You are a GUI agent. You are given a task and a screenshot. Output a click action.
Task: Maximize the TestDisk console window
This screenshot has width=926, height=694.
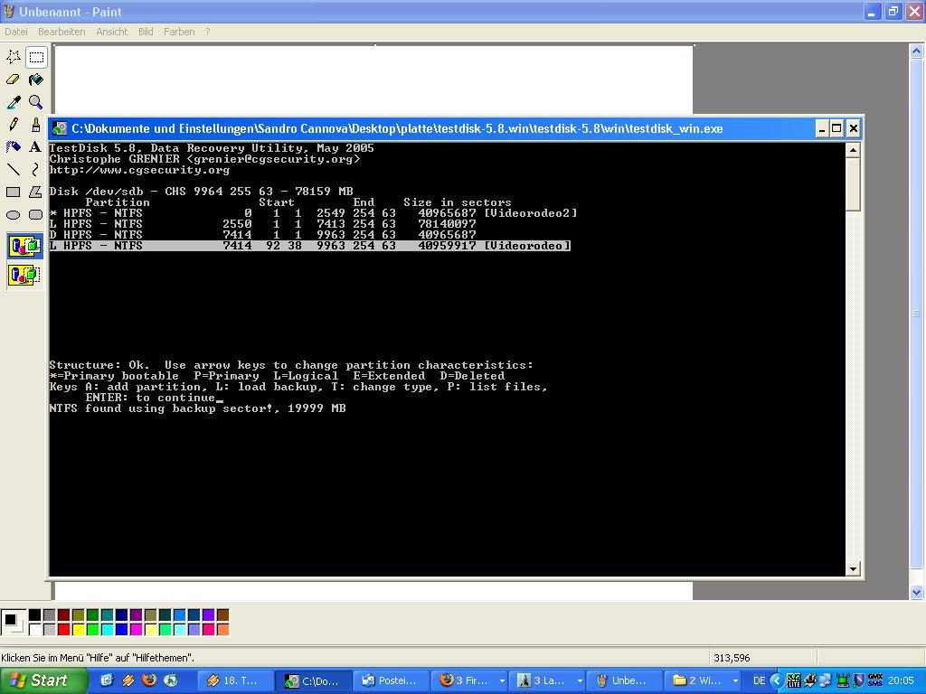[x=836, y=128]
